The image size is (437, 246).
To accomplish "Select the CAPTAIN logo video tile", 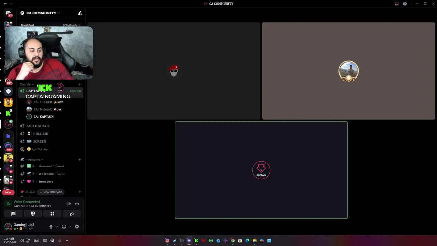I will tap(261, 170).
